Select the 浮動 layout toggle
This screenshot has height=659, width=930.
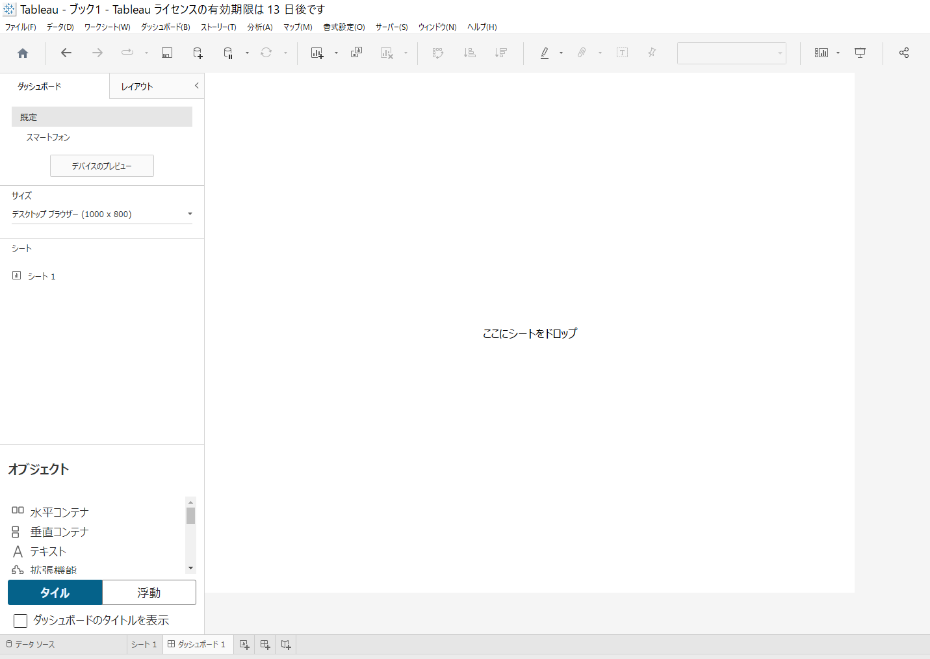coord(149,593)
